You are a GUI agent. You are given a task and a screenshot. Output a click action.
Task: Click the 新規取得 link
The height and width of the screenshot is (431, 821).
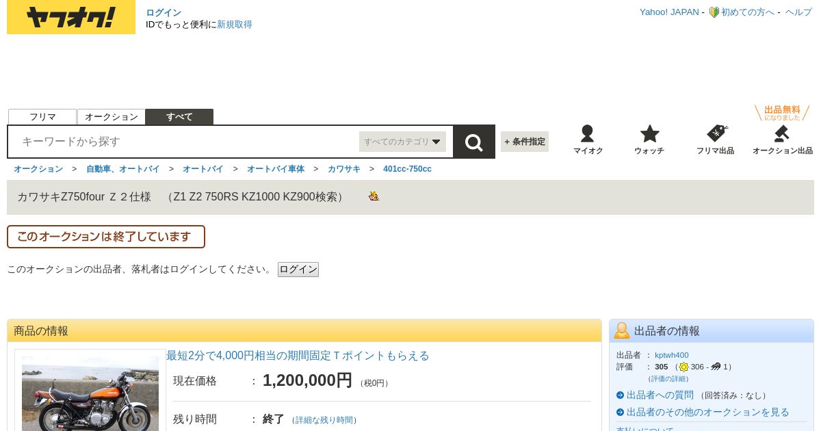(x=235, y=25)
